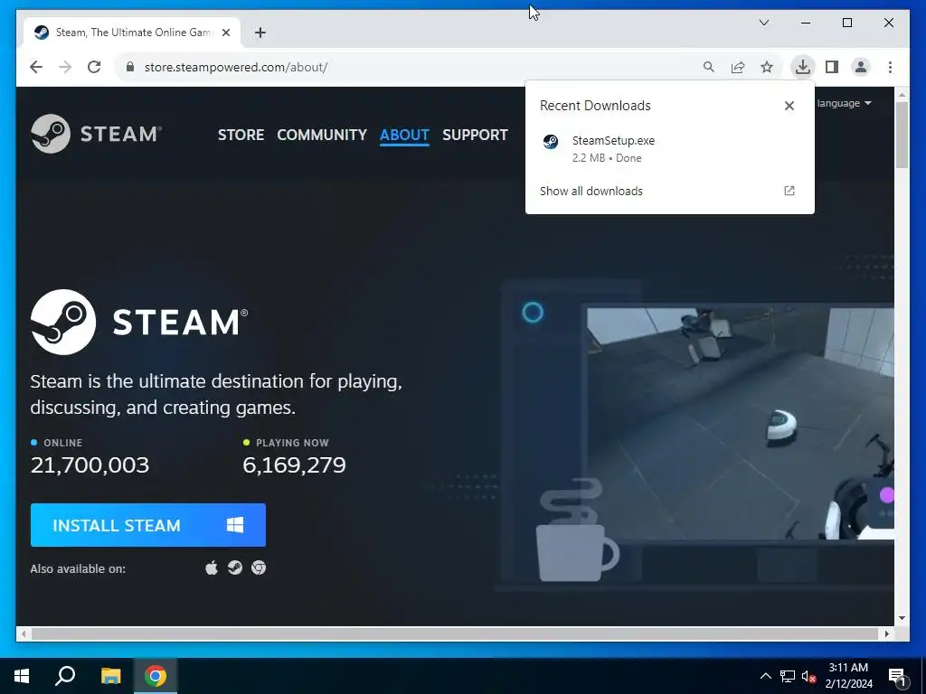Bookmark this tab with the star icon
Viewport: 926px width, 694px height.
[767, 67]
